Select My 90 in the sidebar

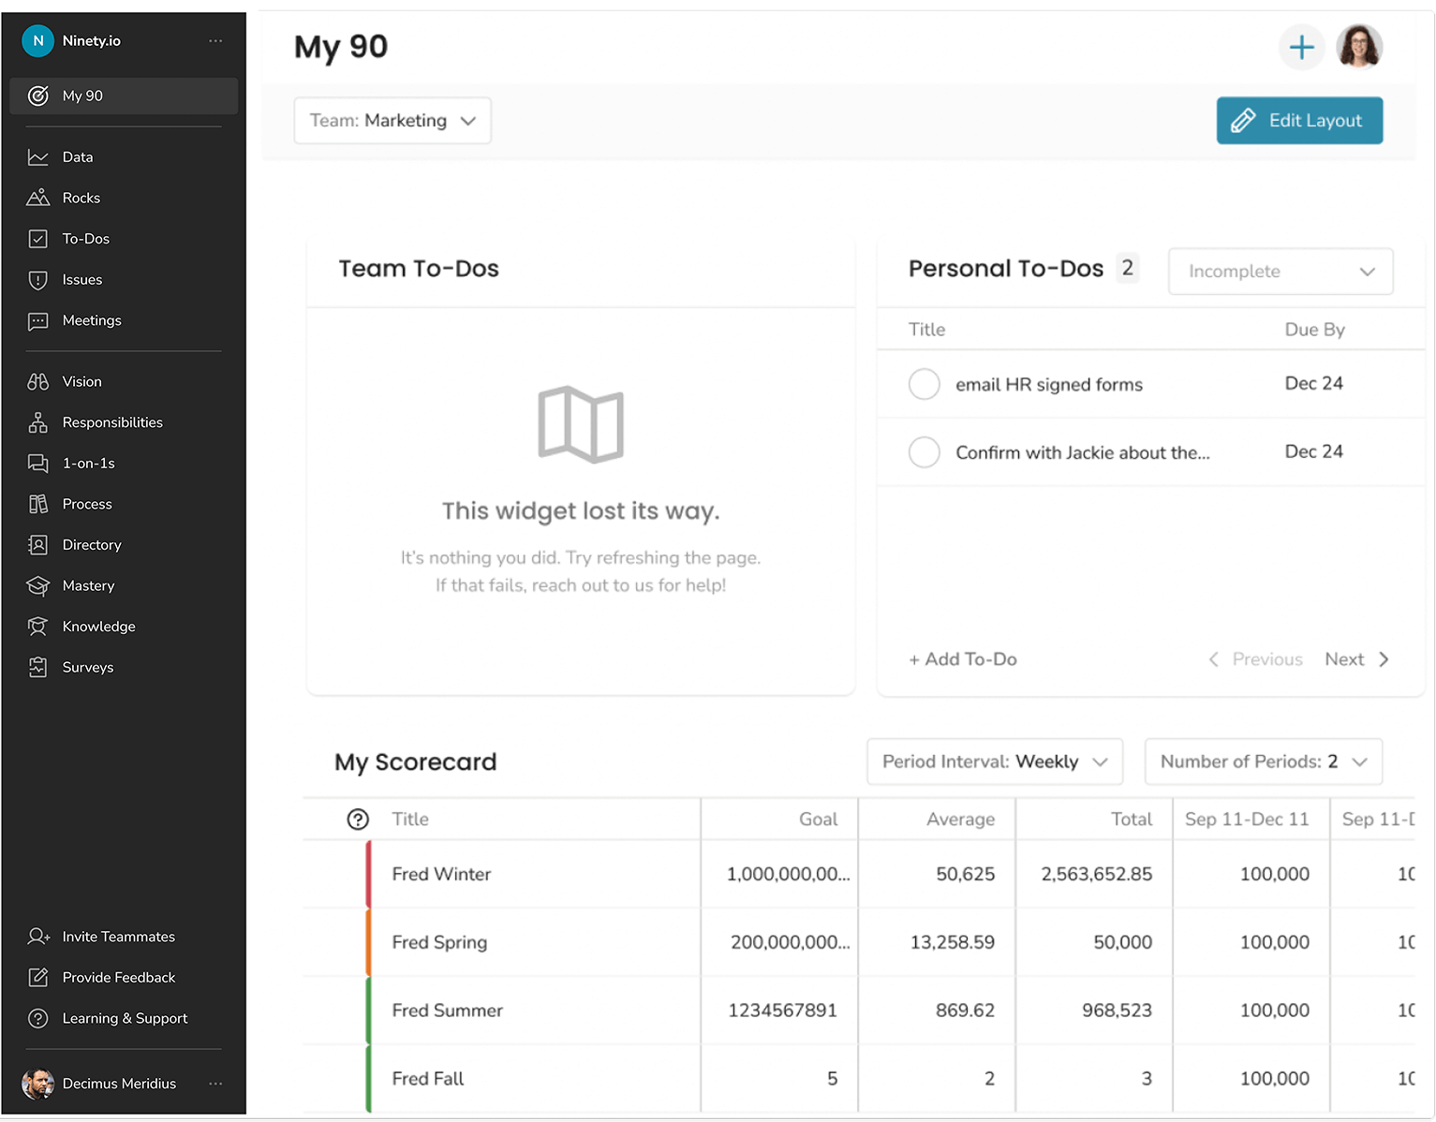tap(82, 96)
